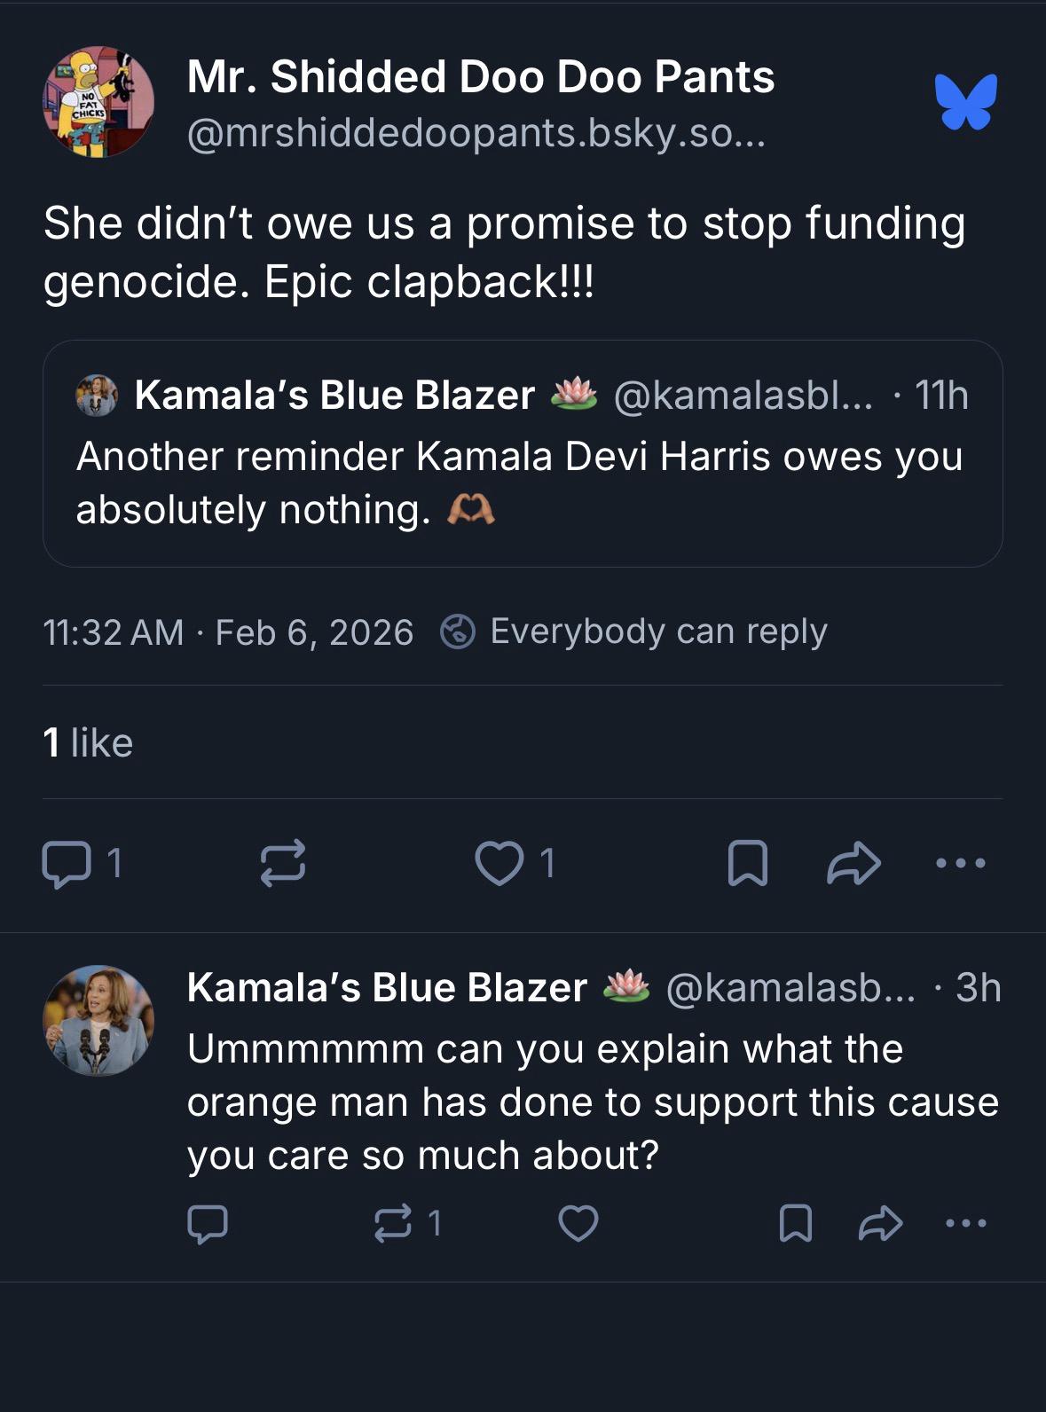Image resolution: width=1046 pixels, height=1412 pixels.
Task: Click the Bluesky butterfly logo
Action: coord(965,101)
